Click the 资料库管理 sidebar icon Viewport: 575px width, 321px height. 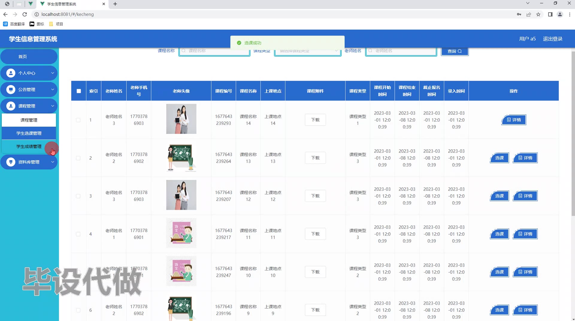pyautogui.click(x=11, y=162)
